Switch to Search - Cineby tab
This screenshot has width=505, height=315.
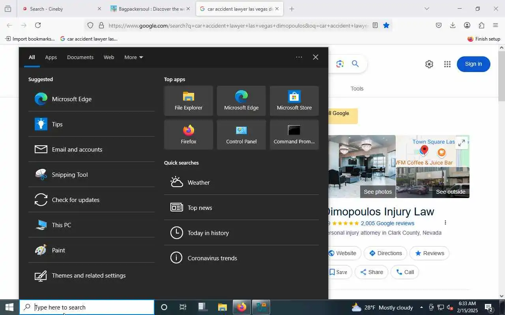click(61, 9)
